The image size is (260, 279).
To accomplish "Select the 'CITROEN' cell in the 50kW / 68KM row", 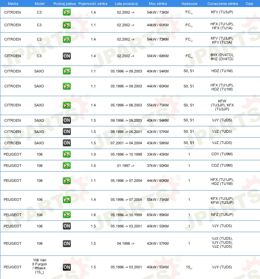I will (12, 56).
